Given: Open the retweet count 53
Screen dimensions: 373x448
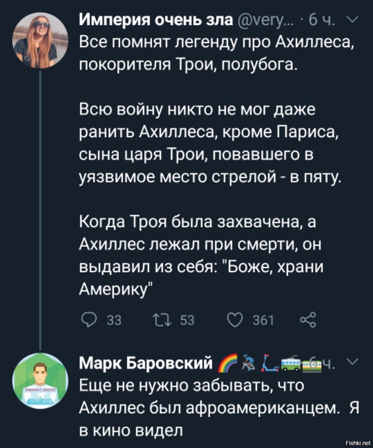Looking at the screenshot, I should pos(187,320).
